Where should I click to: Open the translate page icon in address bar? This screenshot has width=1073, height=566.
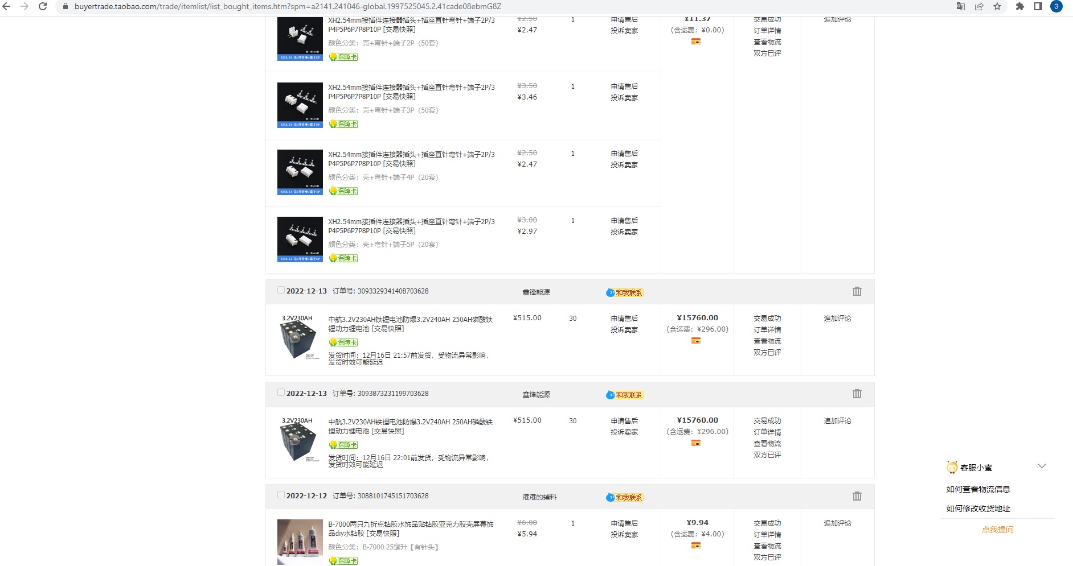pyautogui.click(x=961, y=6)
